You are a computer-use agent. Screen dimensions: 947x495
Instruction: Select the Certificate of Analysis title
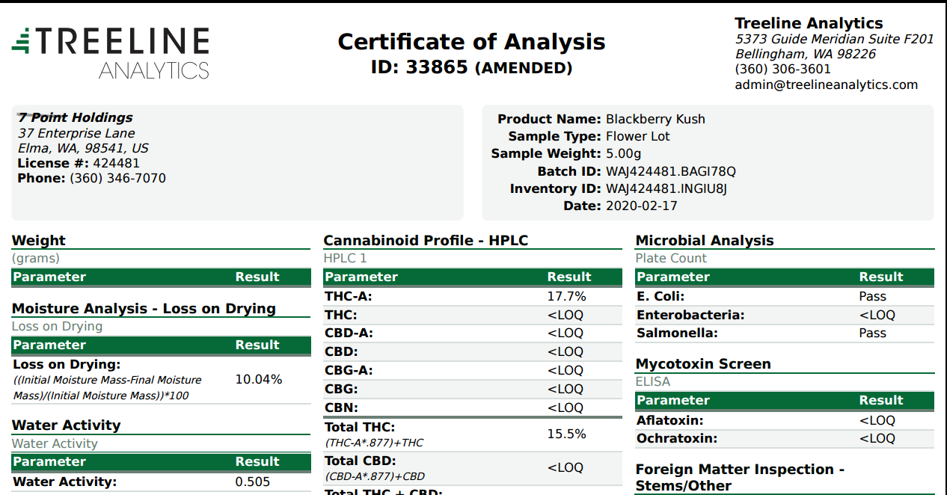click(472, 41)
